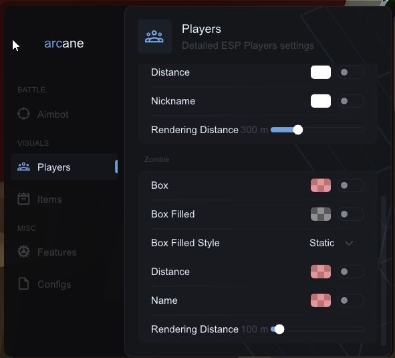Click the Aimbot crosshair icon
This screenshot has height=358, width=395.
[x=23, y=114]
